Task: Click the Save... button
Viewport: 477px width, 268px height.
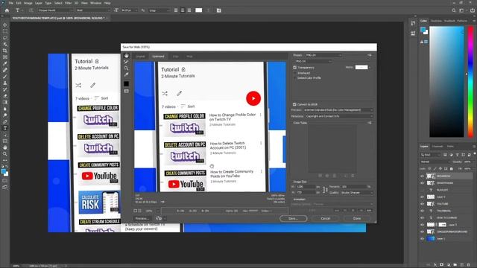Action: 293,218
